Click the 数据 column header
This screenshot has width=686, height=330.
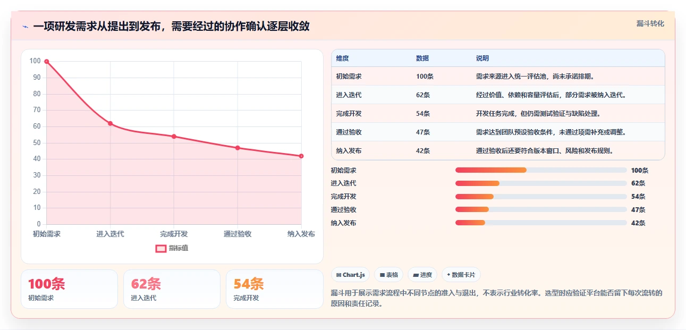(422, 58)
